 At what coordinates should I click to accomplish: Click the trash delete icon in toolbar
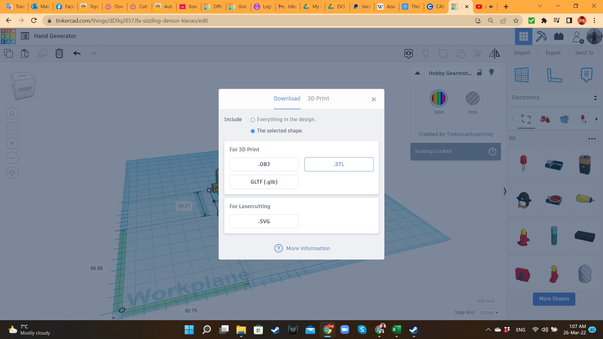[x=59, y=53]
